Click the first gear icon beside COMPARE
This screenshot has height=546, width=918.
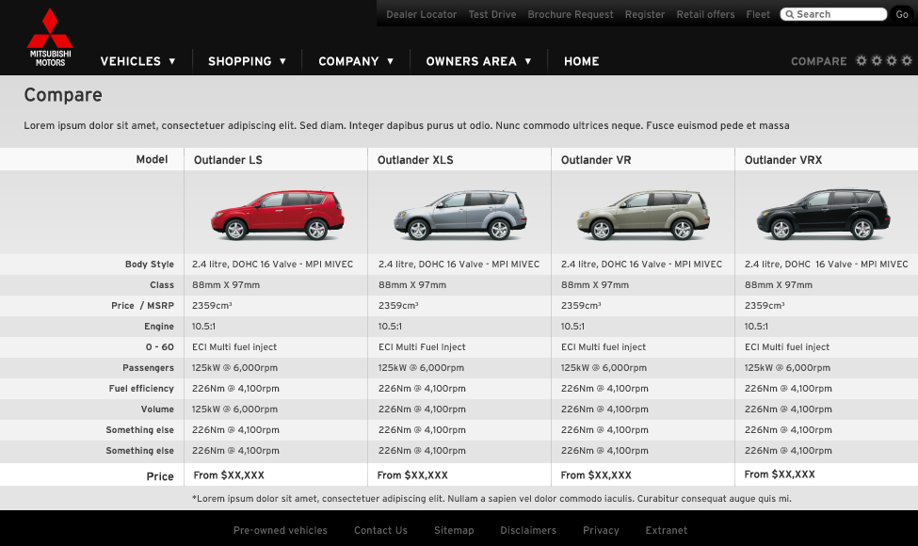[x=862, y=61]
